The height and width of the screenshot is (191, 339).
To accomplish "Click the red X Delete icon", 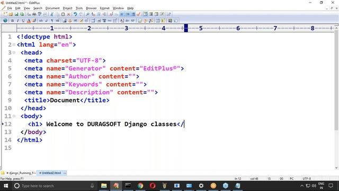I will [x=68, y=14].
